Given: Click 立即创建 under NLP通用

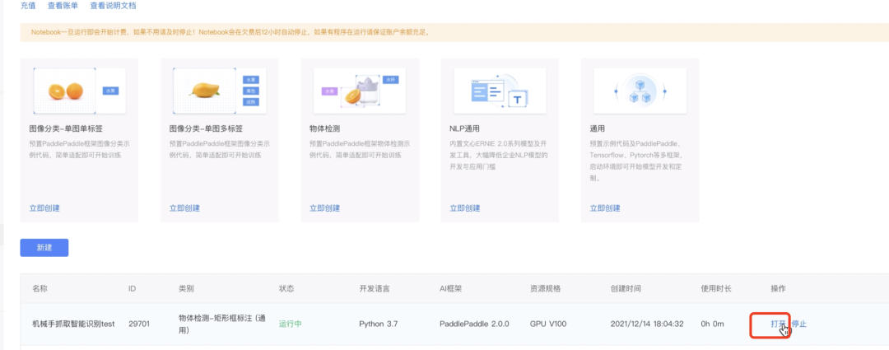Looking at the screenshot, I should pos(465,208).
